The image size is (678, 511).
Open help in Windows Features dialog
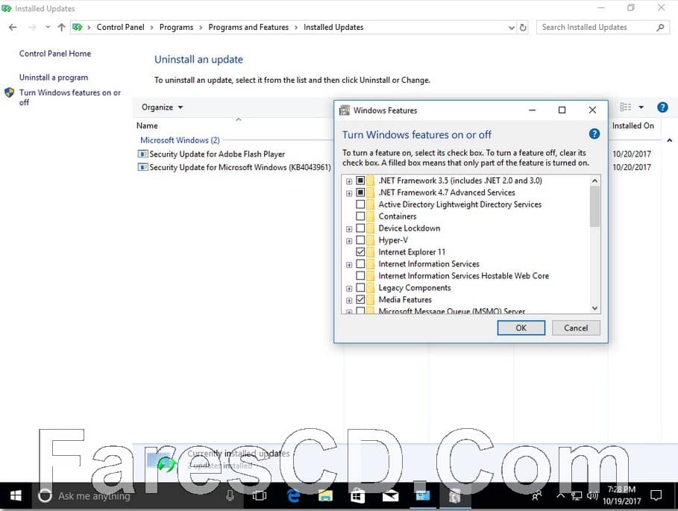(594, 134)
